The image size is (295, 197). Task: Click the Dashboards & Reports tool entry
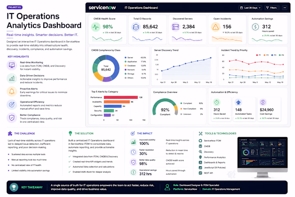pyautogui.click(x=212, y=162)
